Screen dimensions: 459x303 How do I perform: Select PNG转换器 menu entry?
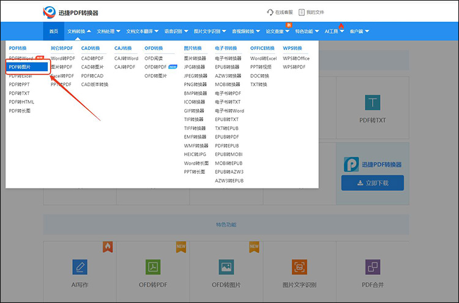[195, 84]
